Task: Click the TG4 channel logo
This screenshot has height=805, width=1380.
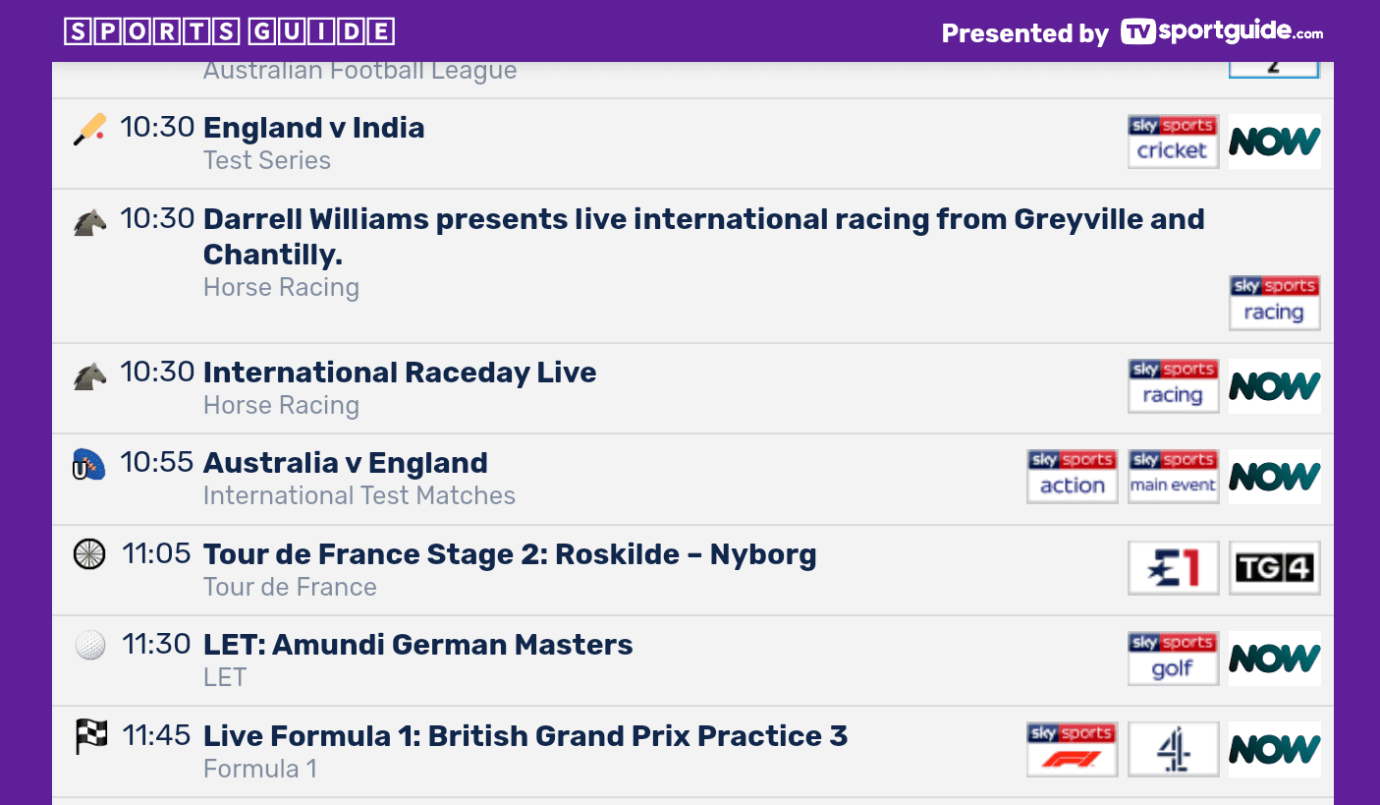Action: tap(1274, 568)
